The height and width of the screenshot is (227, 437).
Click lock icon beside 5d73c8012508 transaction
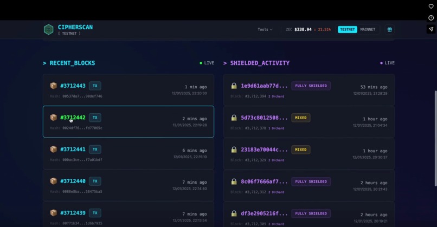(234, 118)
